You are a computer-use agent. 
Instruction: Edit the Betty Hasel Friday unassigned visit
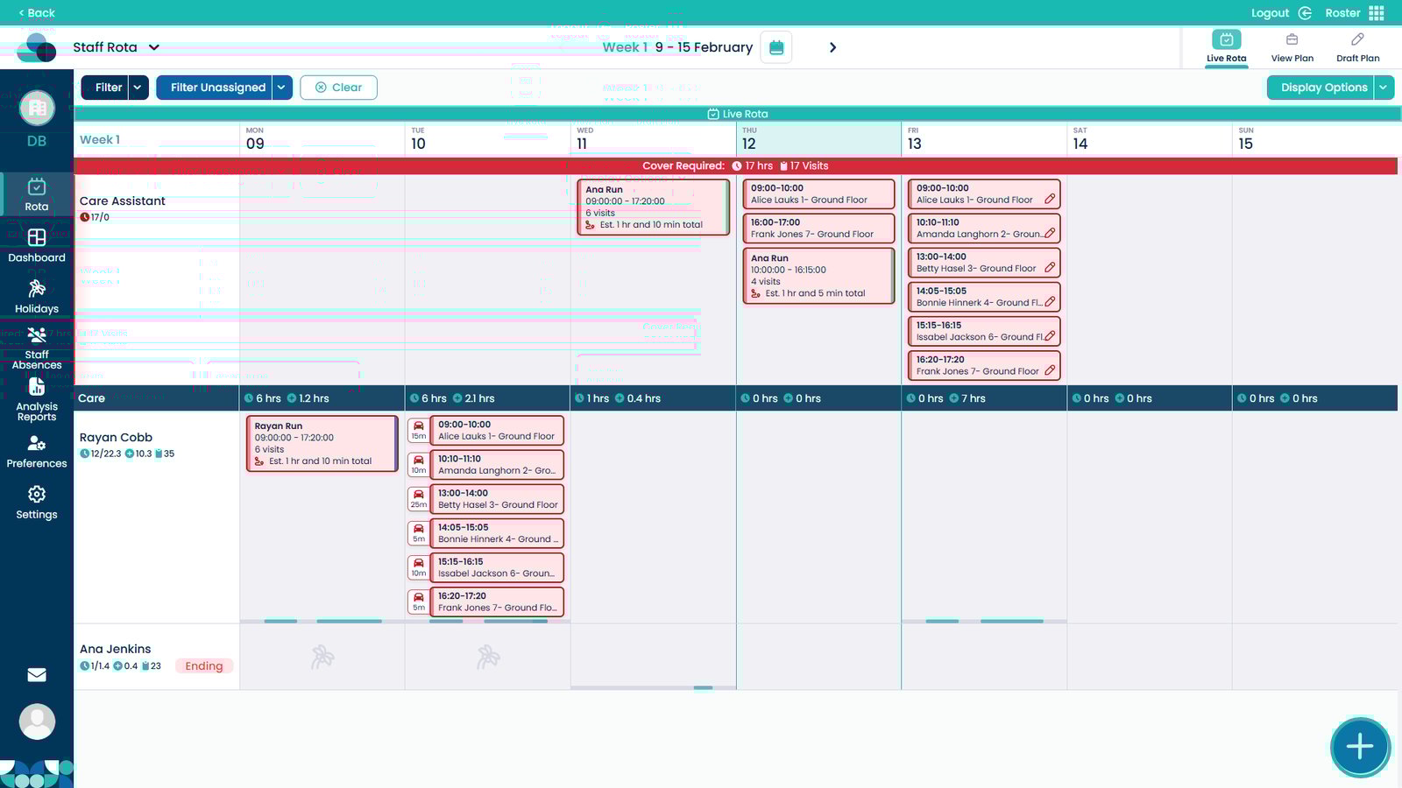click(1050, 267)
